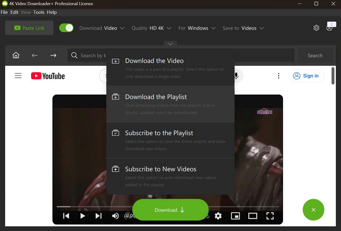The width and height of the screenshot is (341, 231).
Task: Navigate forward with right arrow
Action: click(53, 56)
